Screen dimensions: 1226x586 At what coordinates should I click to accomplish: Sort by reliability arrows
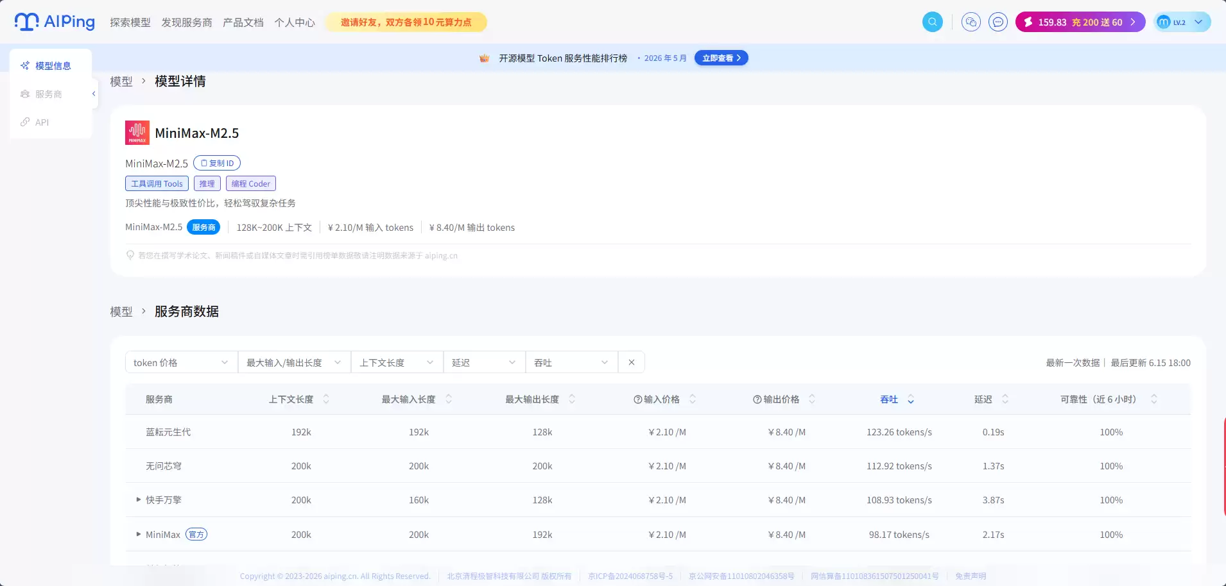(1154, 399)
